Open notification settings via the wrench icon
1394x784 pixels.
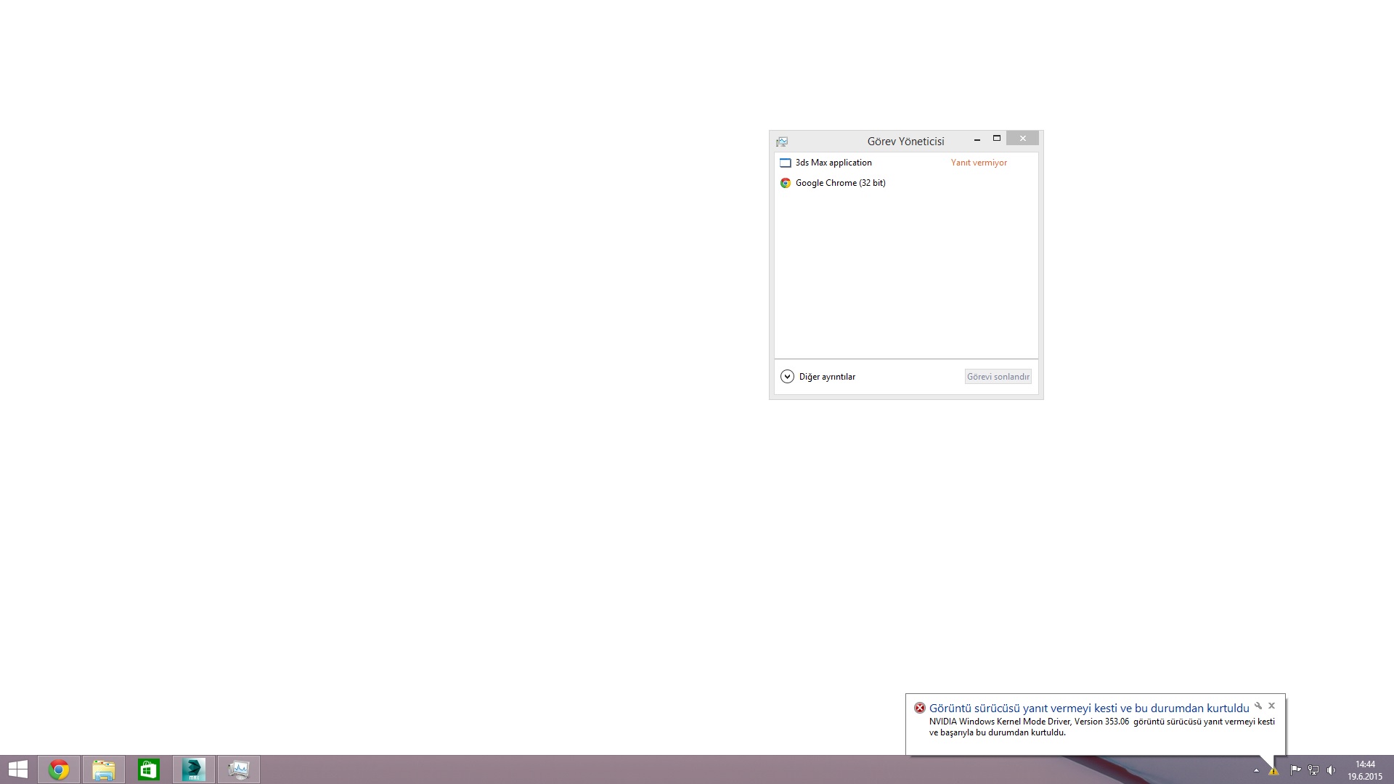click(x=1258, y=706)
